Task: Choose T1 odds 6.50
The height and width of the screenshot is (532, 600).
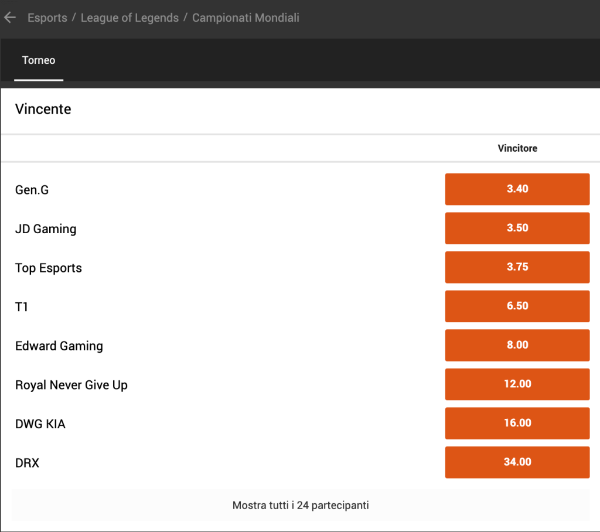Action: [517, 306]
